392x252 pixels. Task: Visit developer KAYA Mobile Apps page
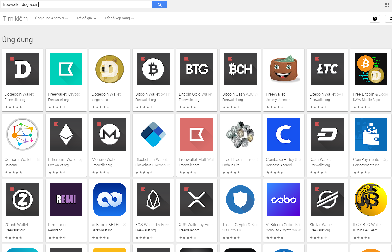click(x=366, y=100)
